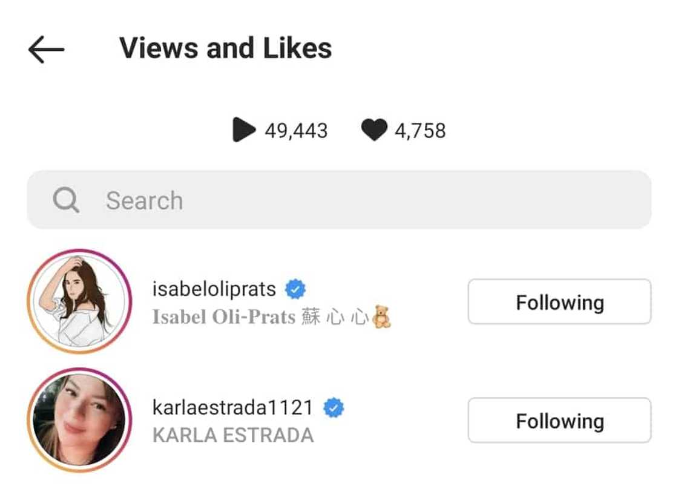The image size is (678, 492).
Task: Click the KARLA ESTRADA display name
Action: coord(233,435)
